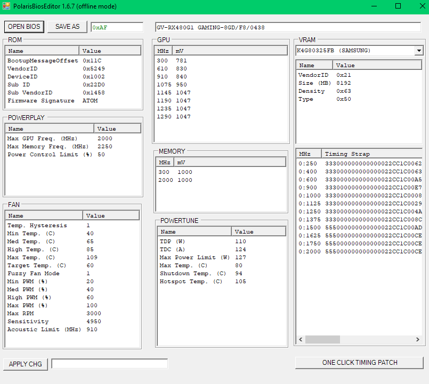Select GPU state 300 MHz 781 mV

click(221, 60)
